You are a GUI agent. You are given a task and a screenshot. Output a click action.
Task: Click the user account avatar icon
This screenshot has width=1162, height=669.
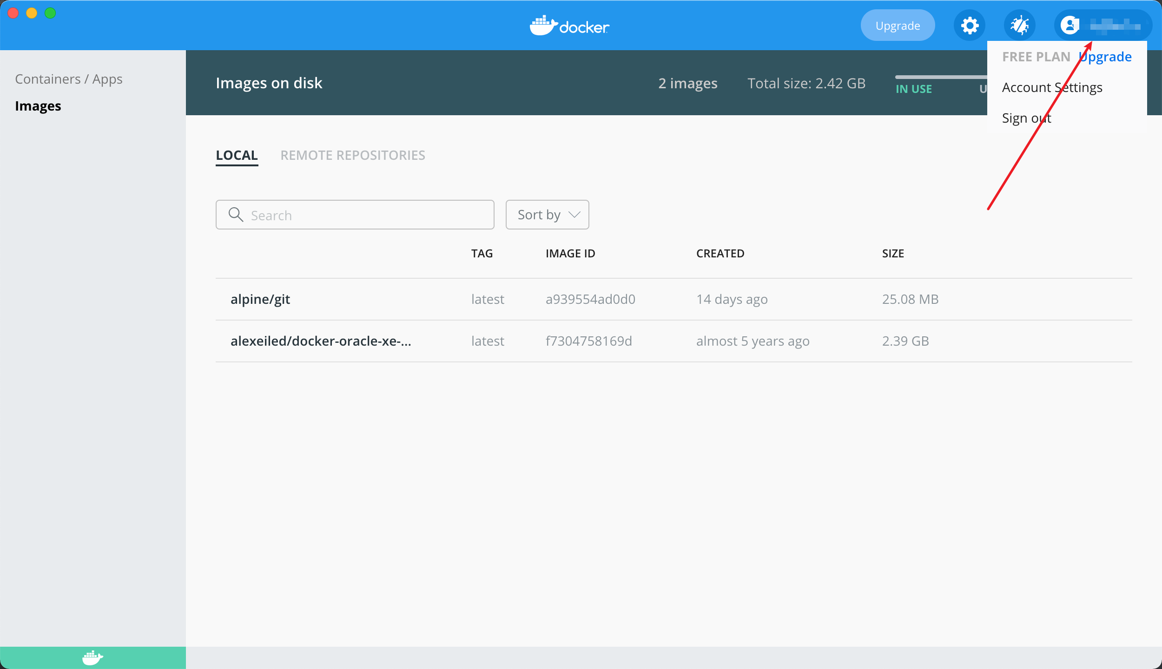1070,26
